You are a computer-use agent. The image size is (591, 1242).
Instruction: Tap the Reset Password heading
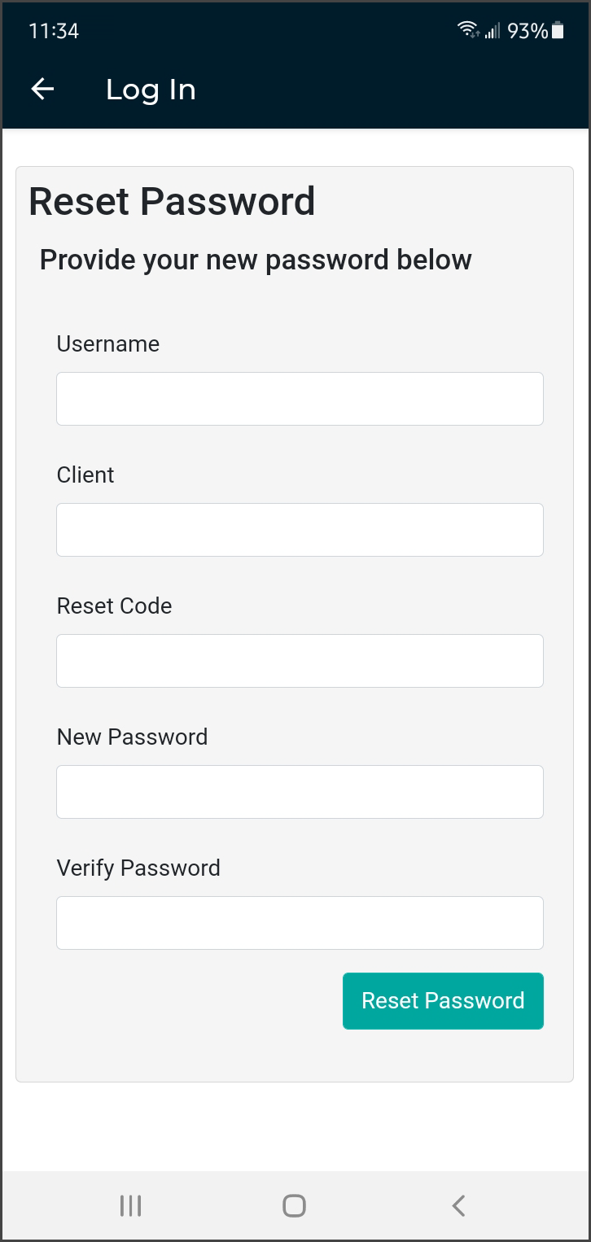172,202
